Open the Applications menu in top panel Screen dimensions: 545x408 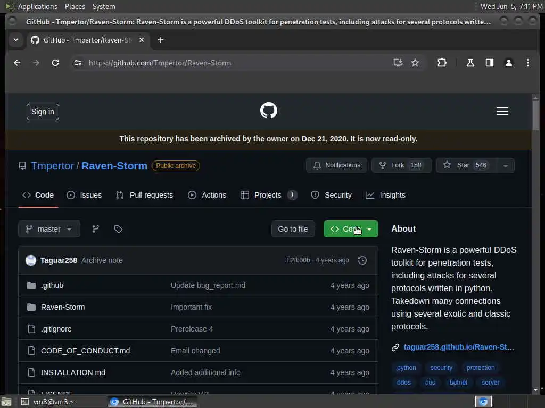(x=38, y=6)
